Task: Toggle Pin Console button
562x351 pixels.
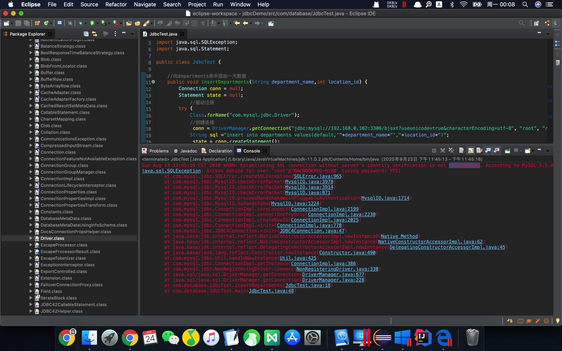Action: [x=507, y=151]
